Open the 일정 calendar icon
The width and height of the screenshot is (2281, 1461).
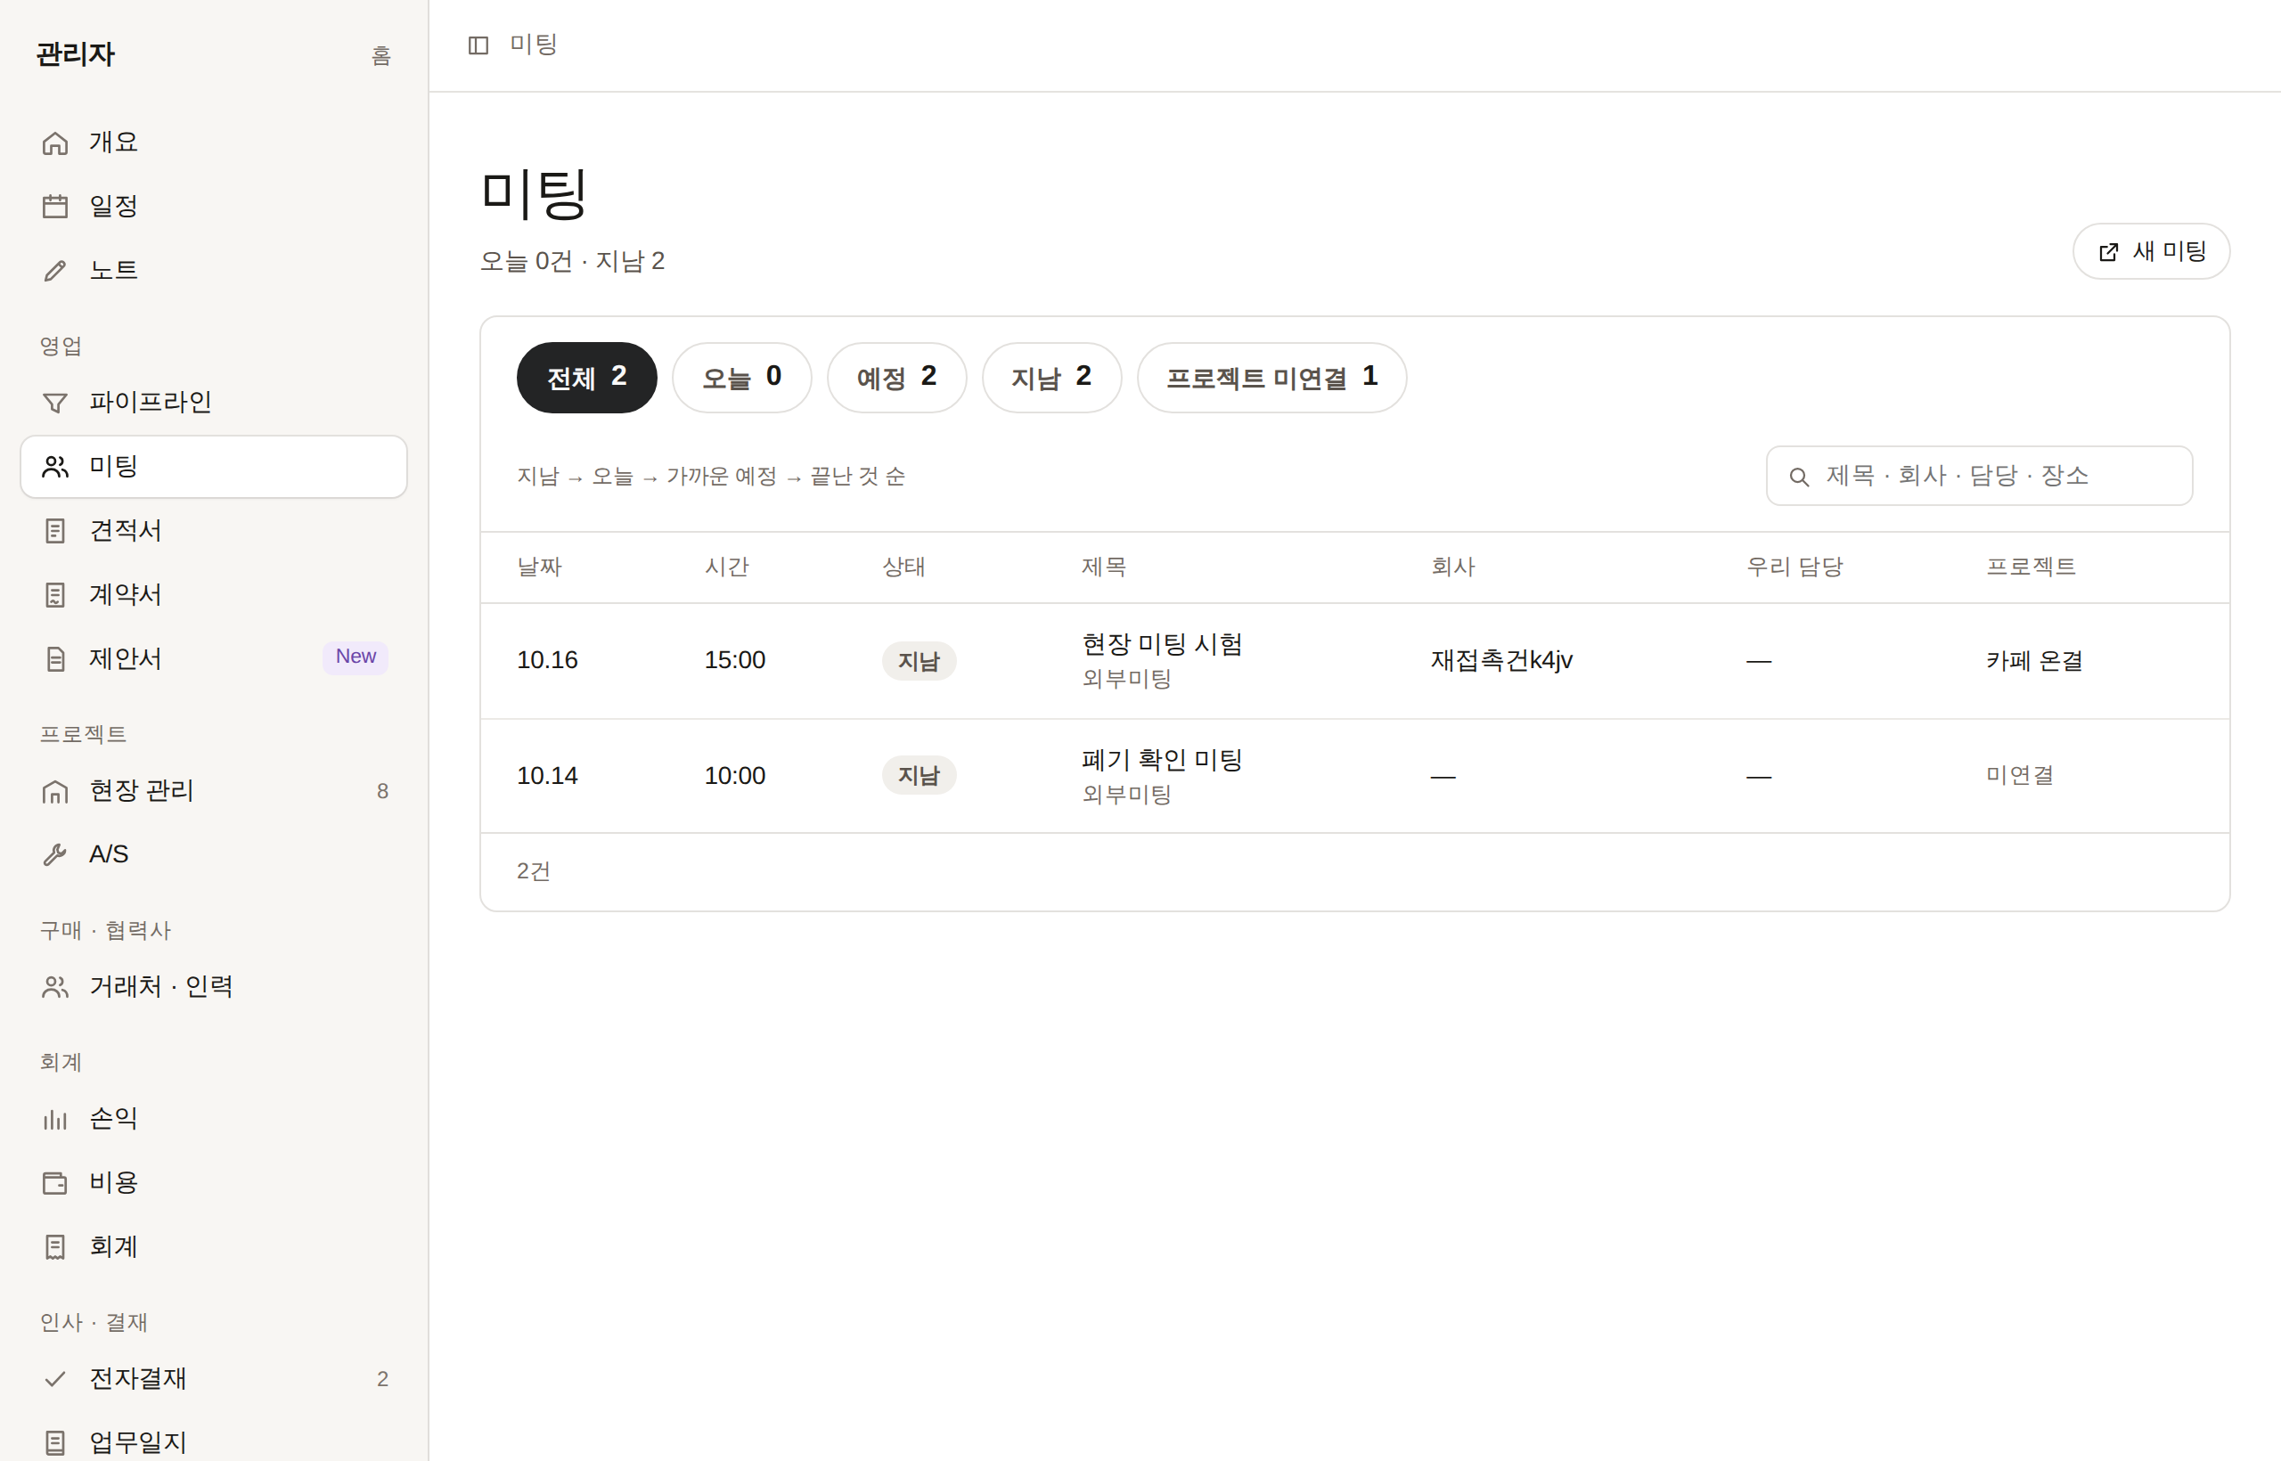point(55,206)
